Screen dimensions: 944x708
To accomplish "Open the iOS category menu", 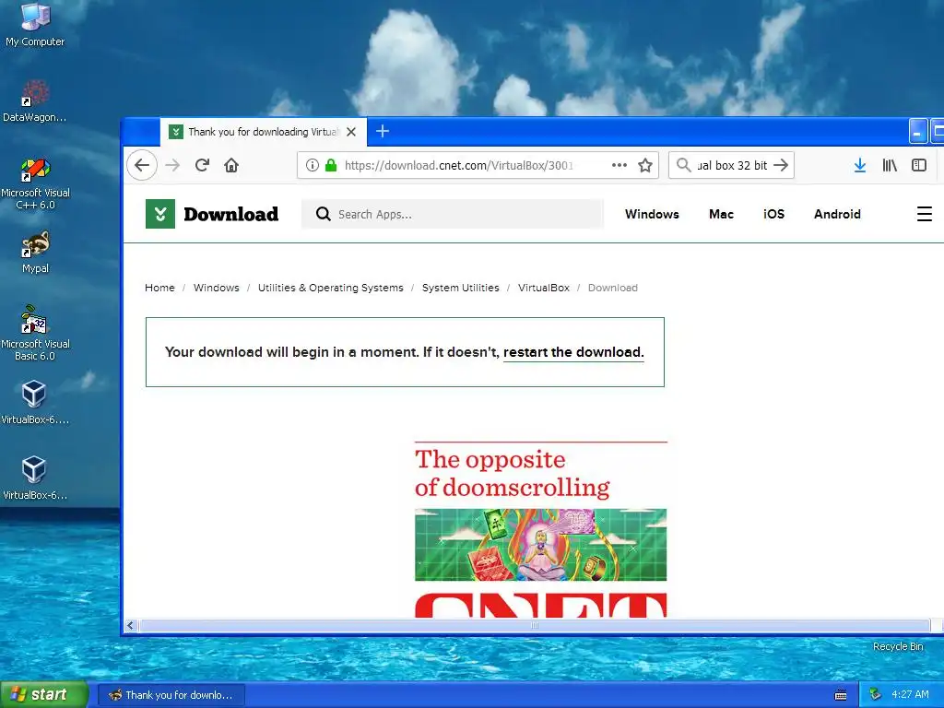I will [773, 214].
